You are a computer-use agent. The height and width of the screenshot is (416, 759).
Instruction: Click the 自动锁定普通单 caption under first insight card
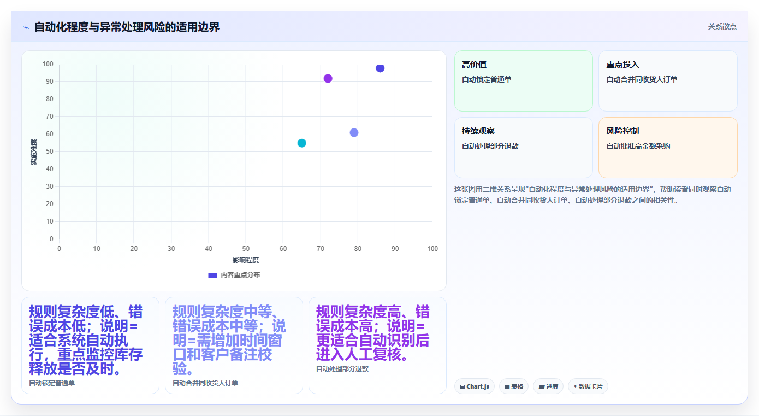pos(52,383)
